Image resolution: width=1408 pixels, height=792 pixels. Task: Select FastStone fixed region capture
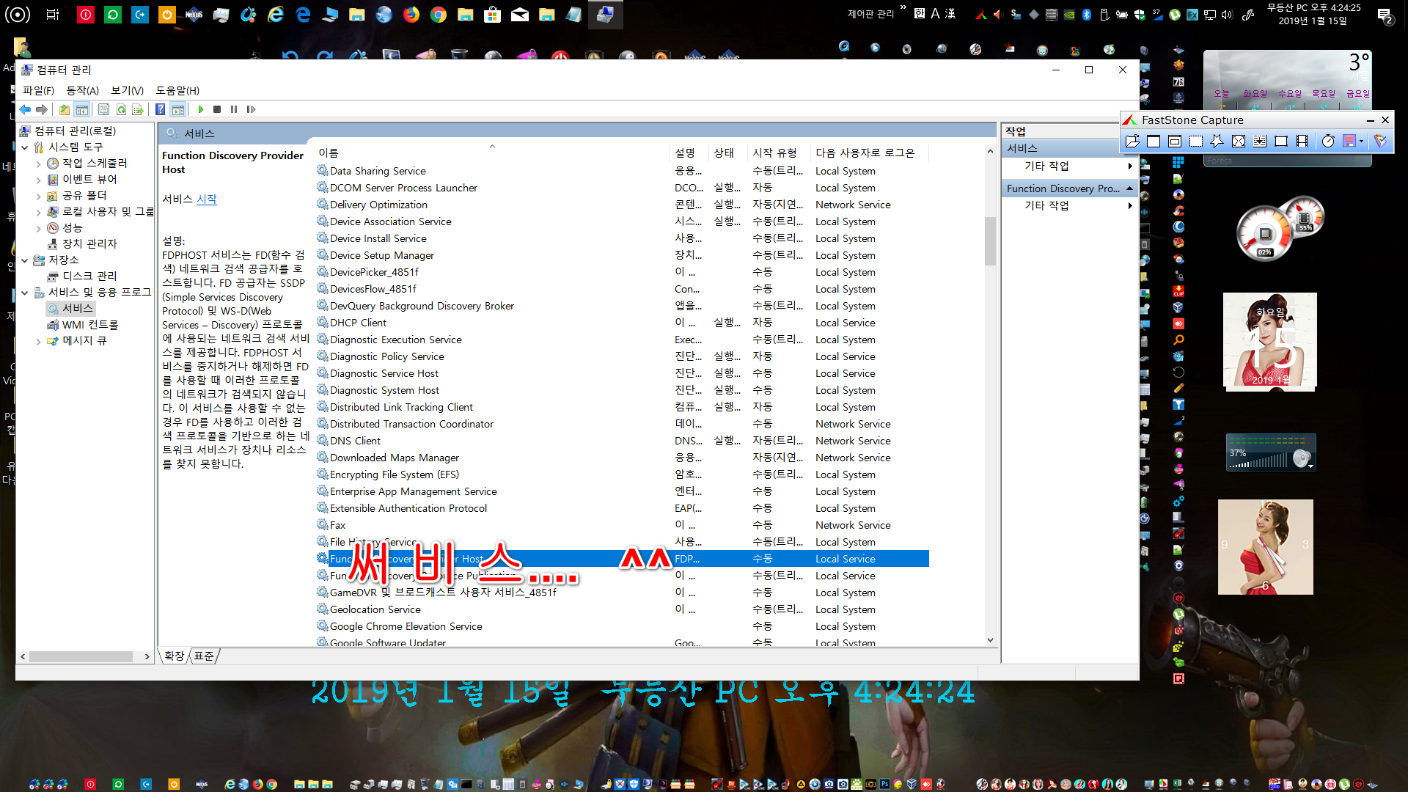point(1281,141)
